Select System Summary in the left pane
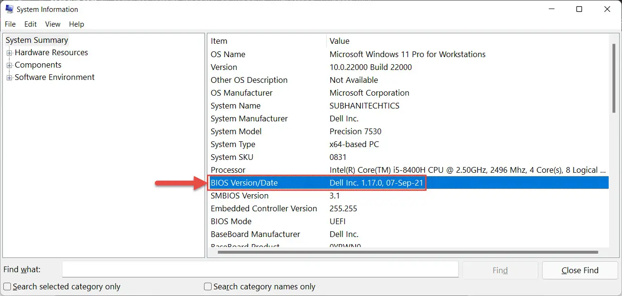Screen dimensions: 622x296 [x=37, y=40]
